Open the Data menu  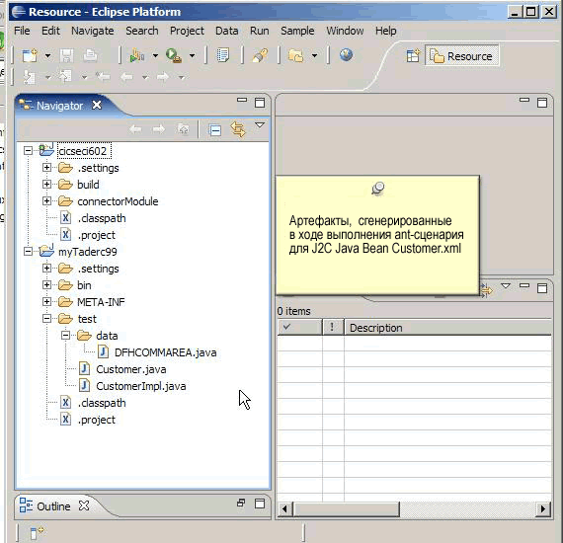[226, 31]
